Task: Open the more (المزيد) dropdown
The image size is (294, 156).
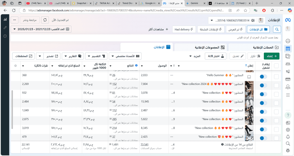Action: pos(195,56)
